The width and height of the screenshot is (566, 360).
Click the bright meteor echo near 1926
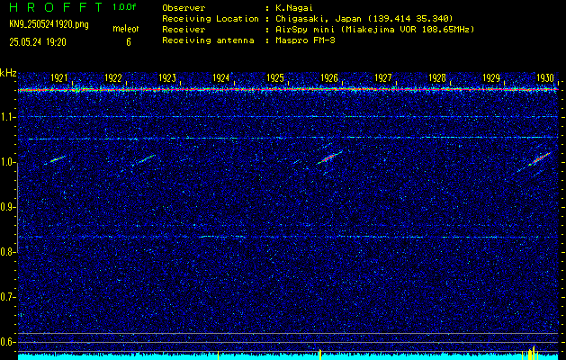[330, 157]
